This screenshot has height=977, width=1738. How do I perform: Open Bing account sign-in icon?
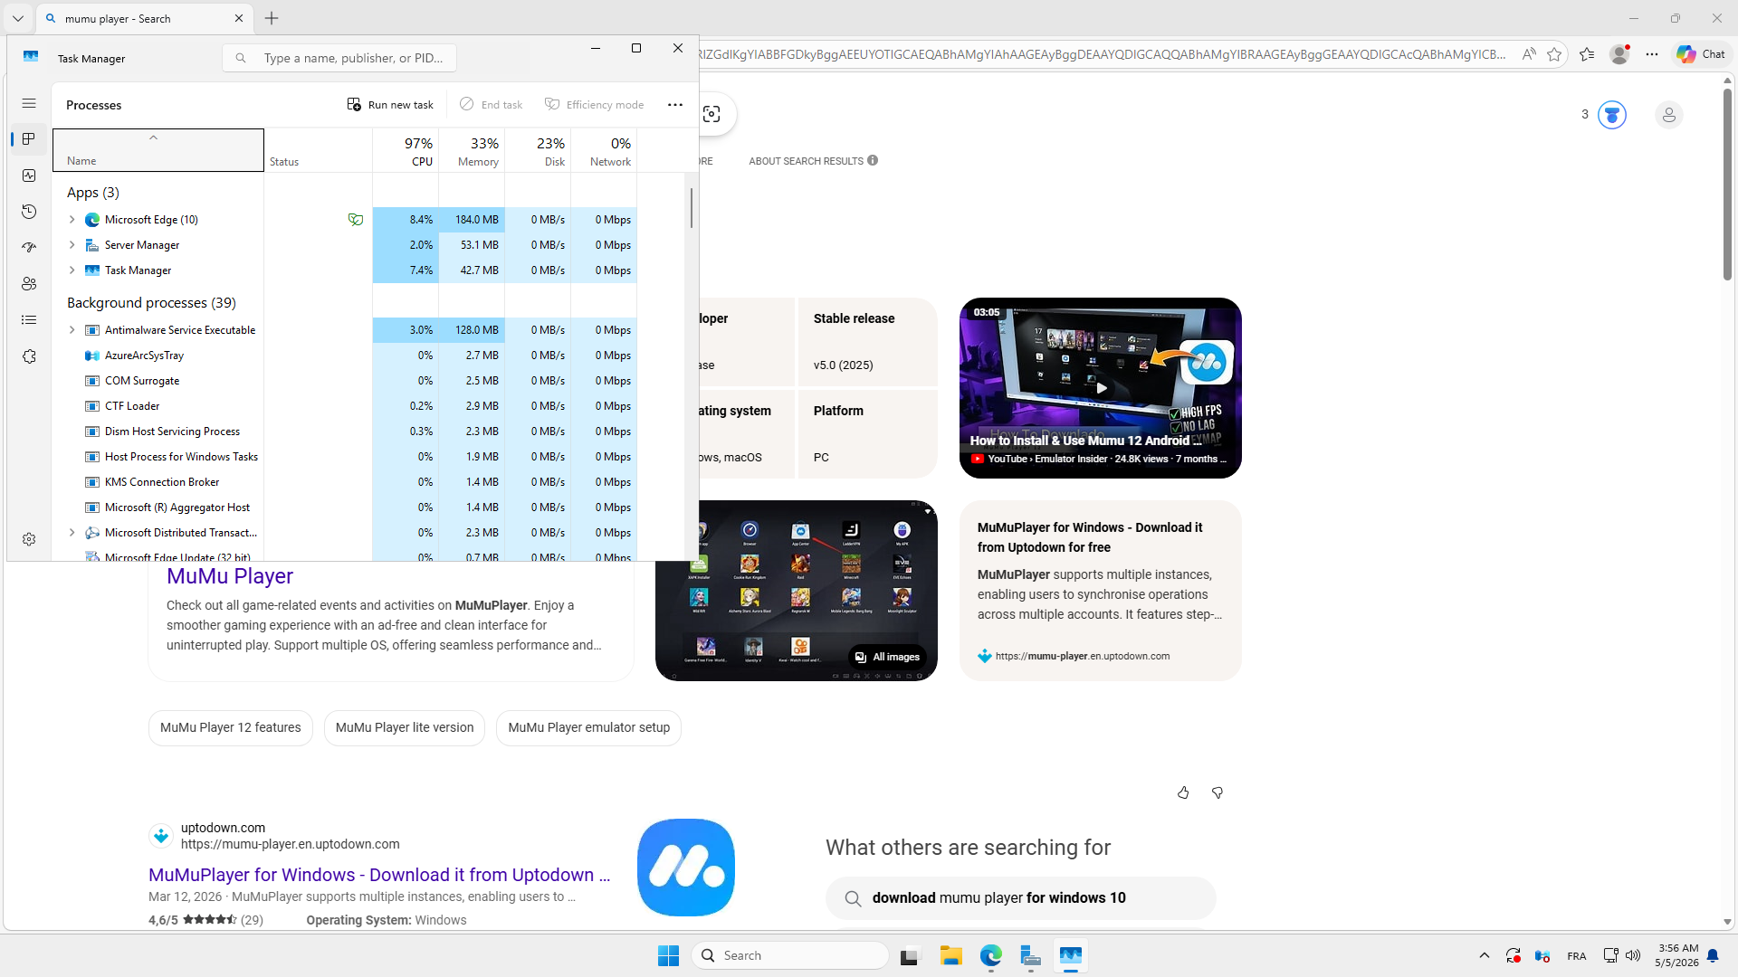[1668, 115]
